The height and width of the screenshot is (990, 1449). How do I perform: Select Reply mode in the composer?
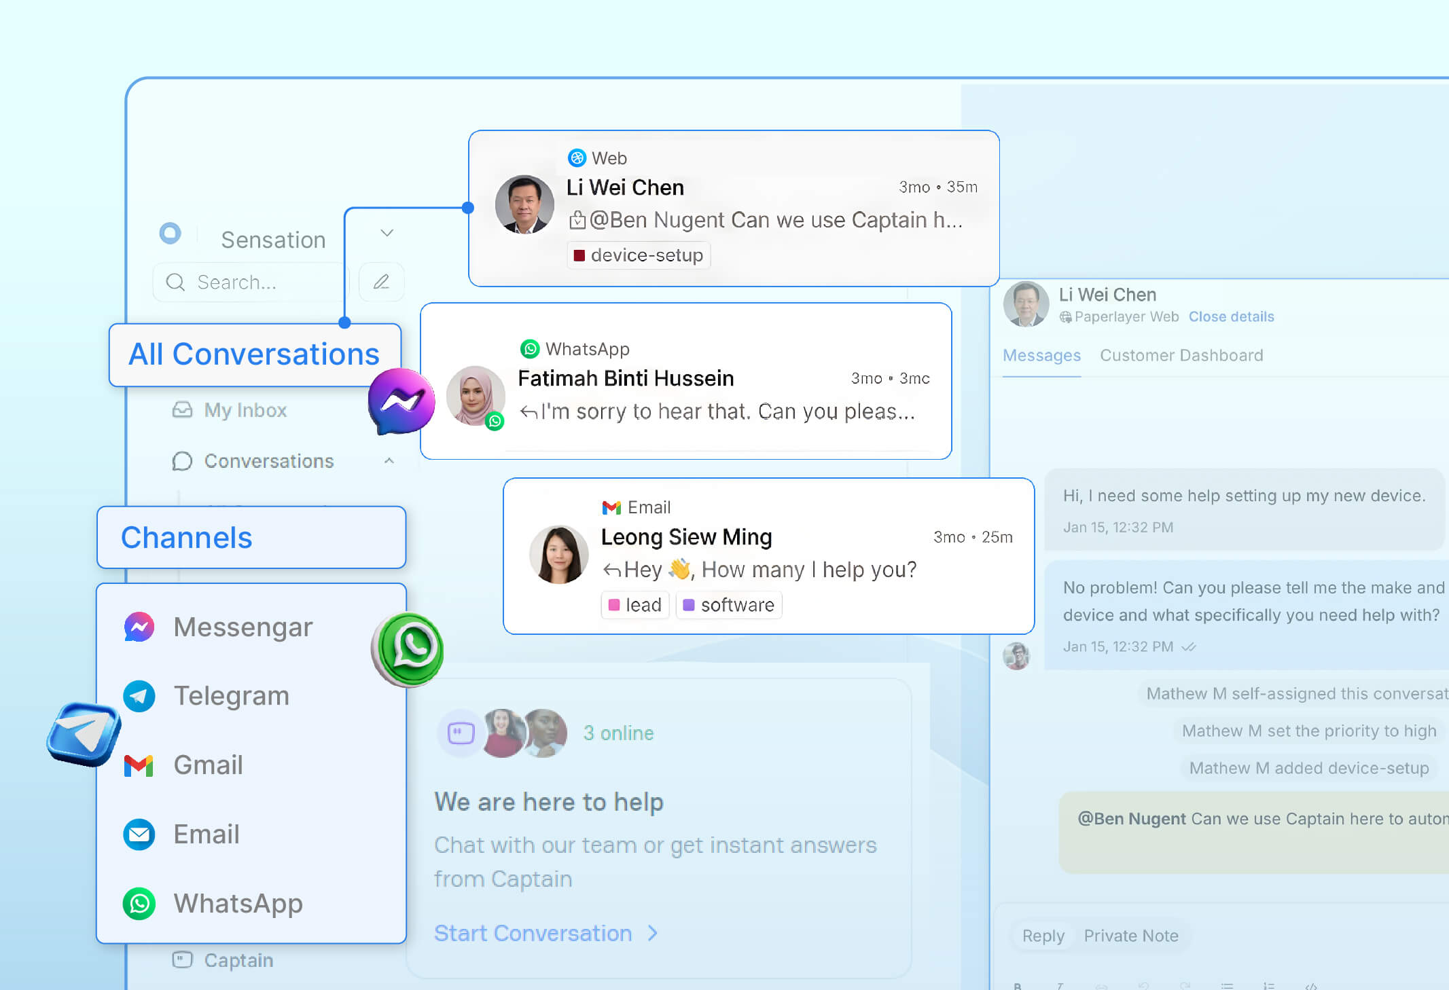[x=1043, y=936]
